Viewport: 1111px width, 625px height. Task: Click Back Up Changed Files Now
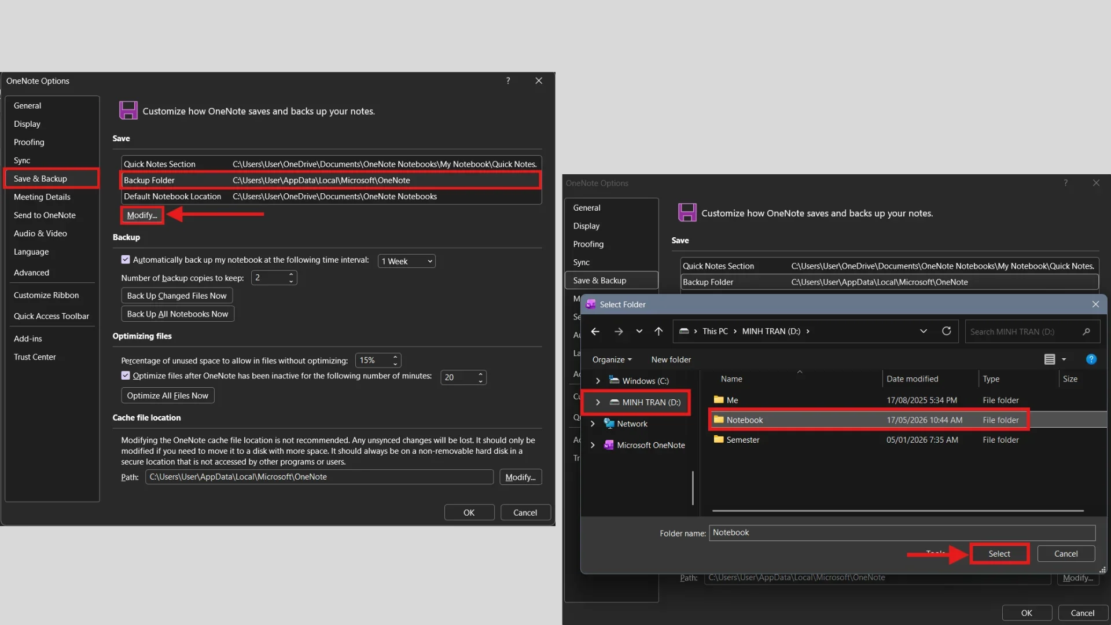coord(177,296)
